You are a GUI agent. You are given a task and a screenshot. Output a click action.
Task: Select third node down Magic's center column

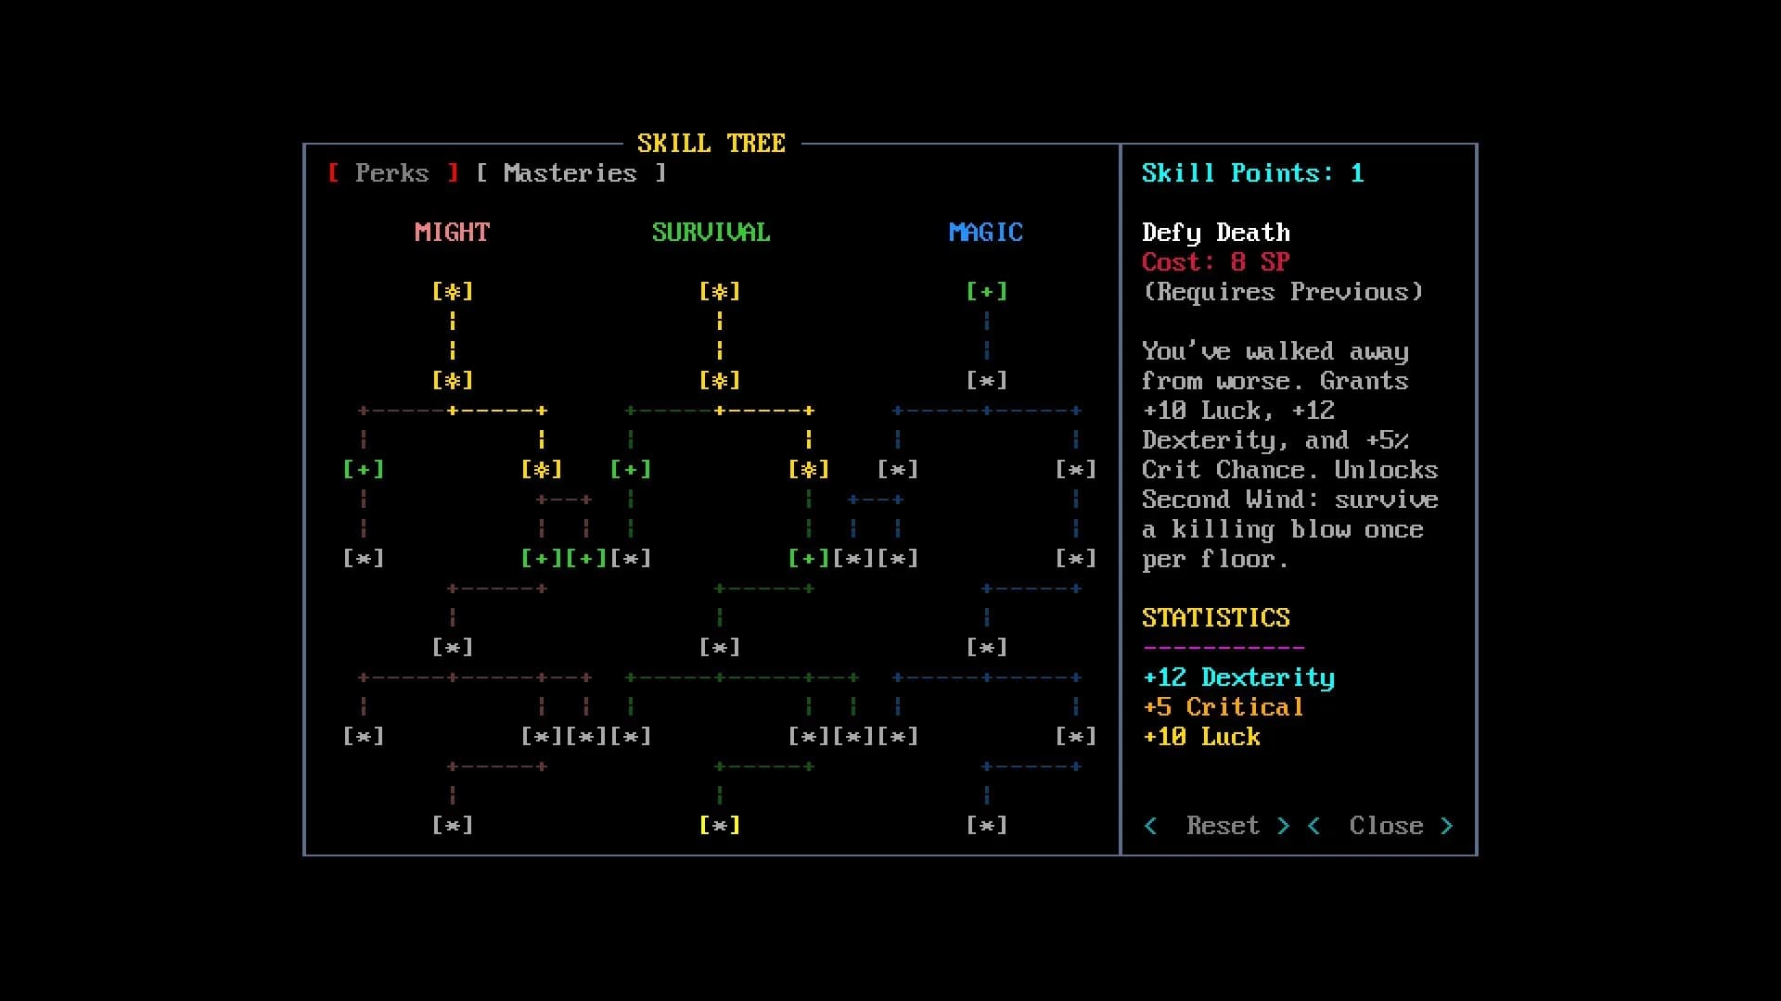pyautogui.click(x=987, y=647)
